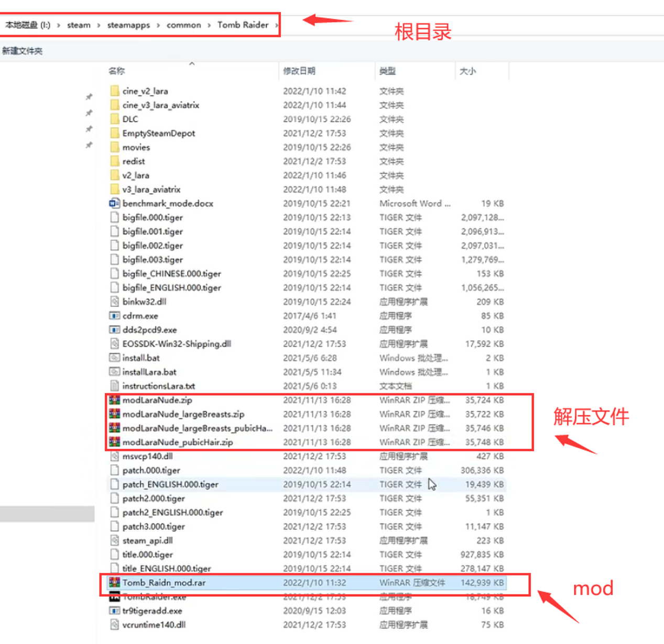Viewport: 664px width, 644px height.
Task: Expand the chevron after Tomb Raider breadcrumb
Action: tap(276, 25)
